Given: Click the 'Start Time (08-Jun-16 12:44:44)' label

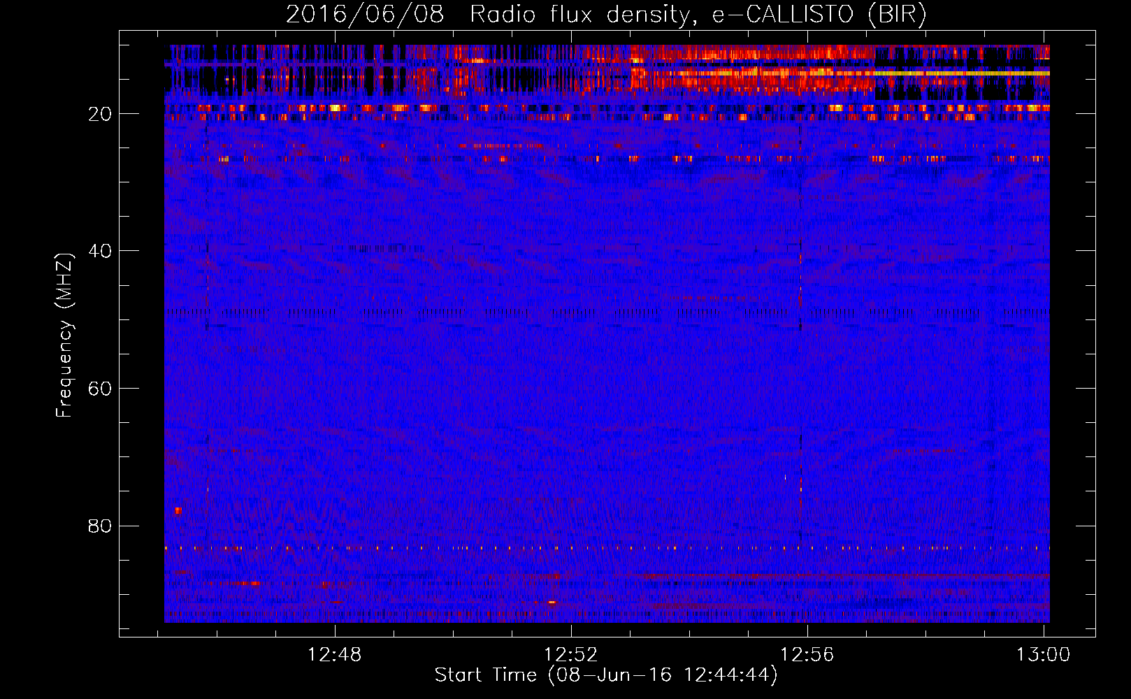Looking at the screenshot, I should pos(606,675).
